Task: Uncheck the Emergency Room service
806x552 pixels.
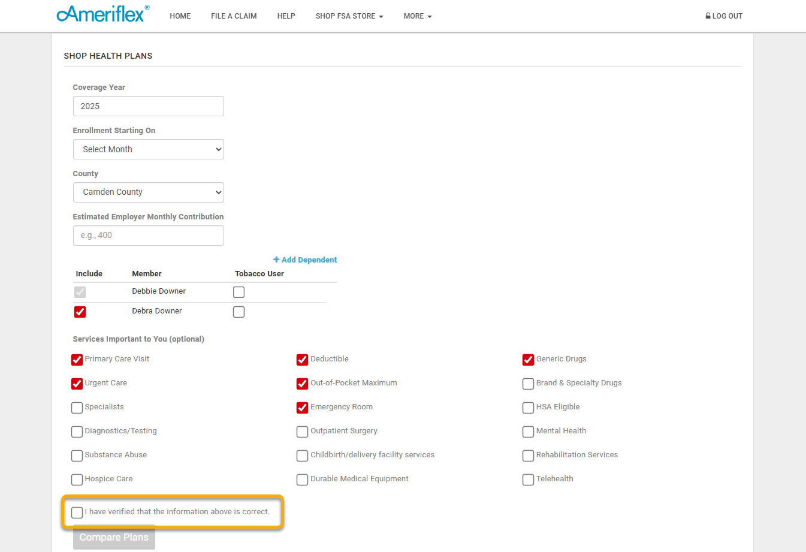Action: point(302,408)
